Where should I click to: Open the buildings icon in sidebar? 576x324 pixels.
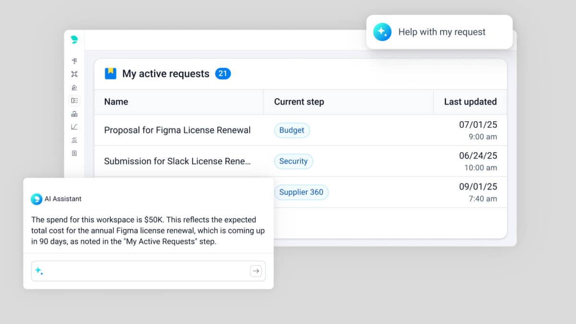pyautogui.click(x=74, y=114)
